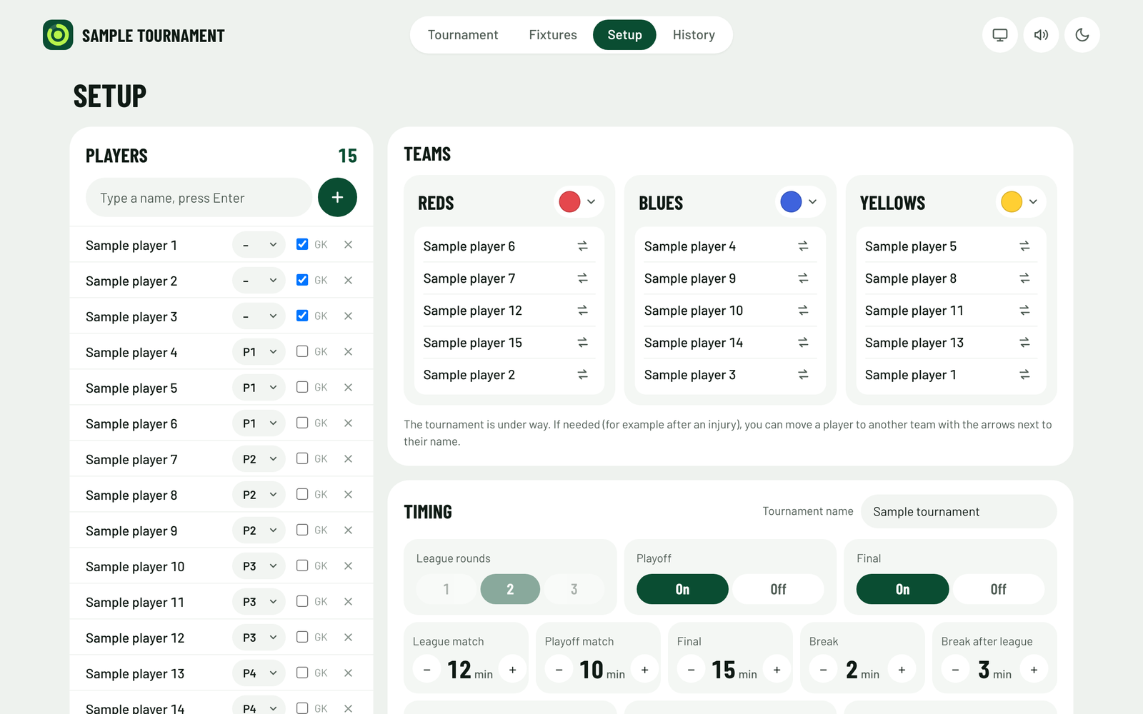Expand Yellows team color dropdown

(x=1022, y=202)
